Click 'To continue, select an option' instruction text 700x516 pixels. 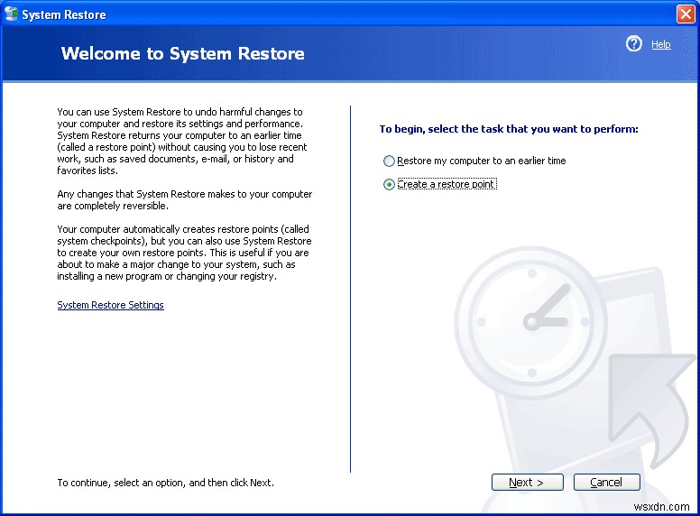[166, 483]
